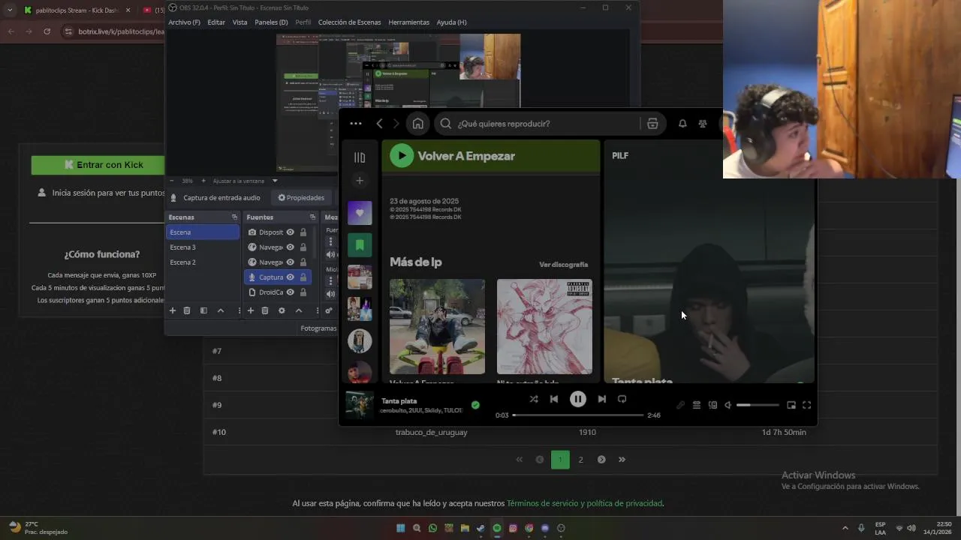The height and width of the screenshot is (540, 961).
Task: Mute Spotify with the speaker icon
Action: [x=728, y=405]
